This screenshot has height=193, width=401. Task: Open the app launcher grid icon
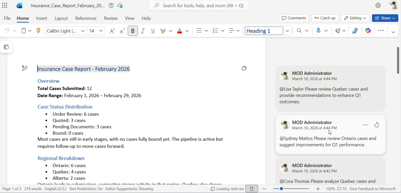coord(5,6)
